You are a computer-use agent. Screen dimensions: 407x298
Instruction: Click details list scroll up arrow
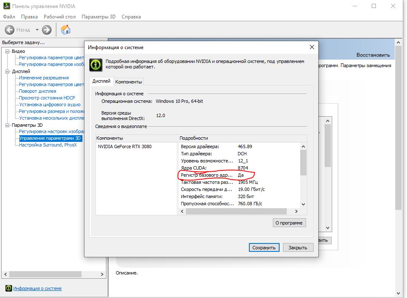click(303, 146)
